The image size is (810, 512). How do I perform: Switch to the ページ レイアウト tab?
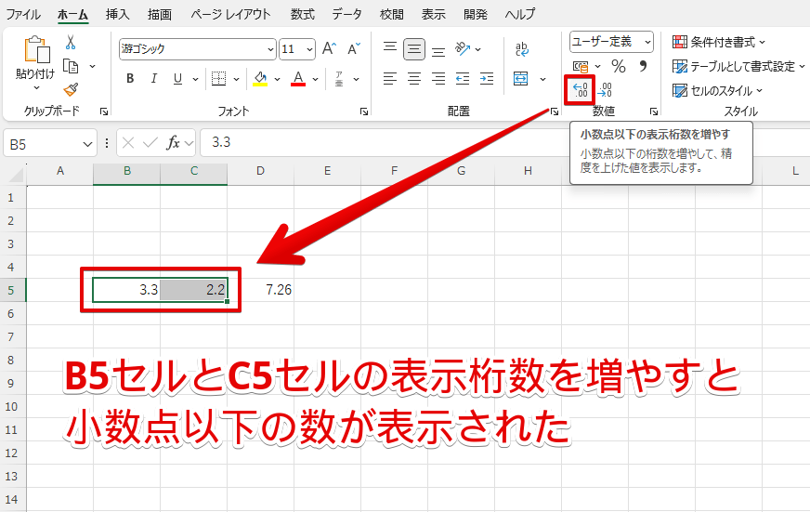coord(230,14)
